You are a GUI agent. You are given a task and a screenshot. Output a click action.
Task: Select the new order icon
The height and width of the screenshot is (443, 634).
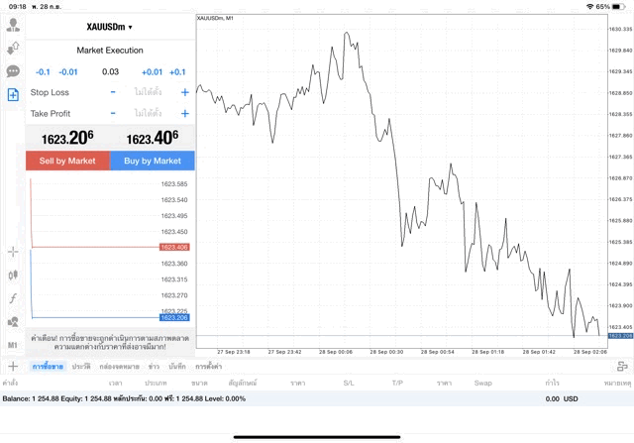(x=13, y=95)
